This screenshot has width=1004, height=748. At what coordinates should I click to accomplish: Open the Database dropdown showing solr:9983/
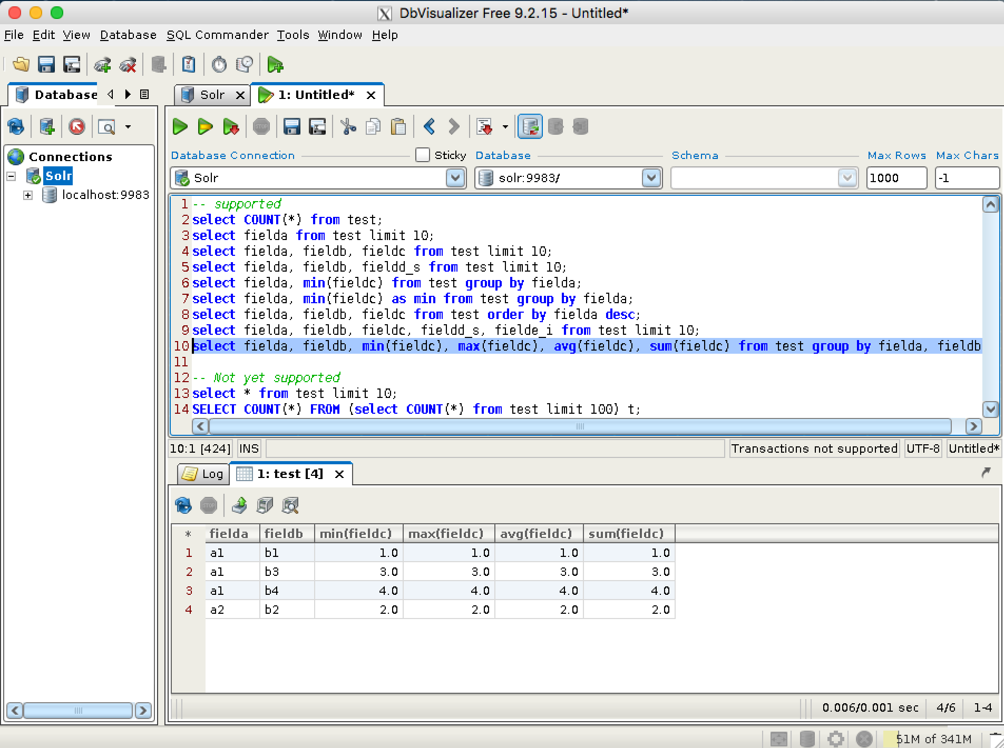click(x=651, y=178)
